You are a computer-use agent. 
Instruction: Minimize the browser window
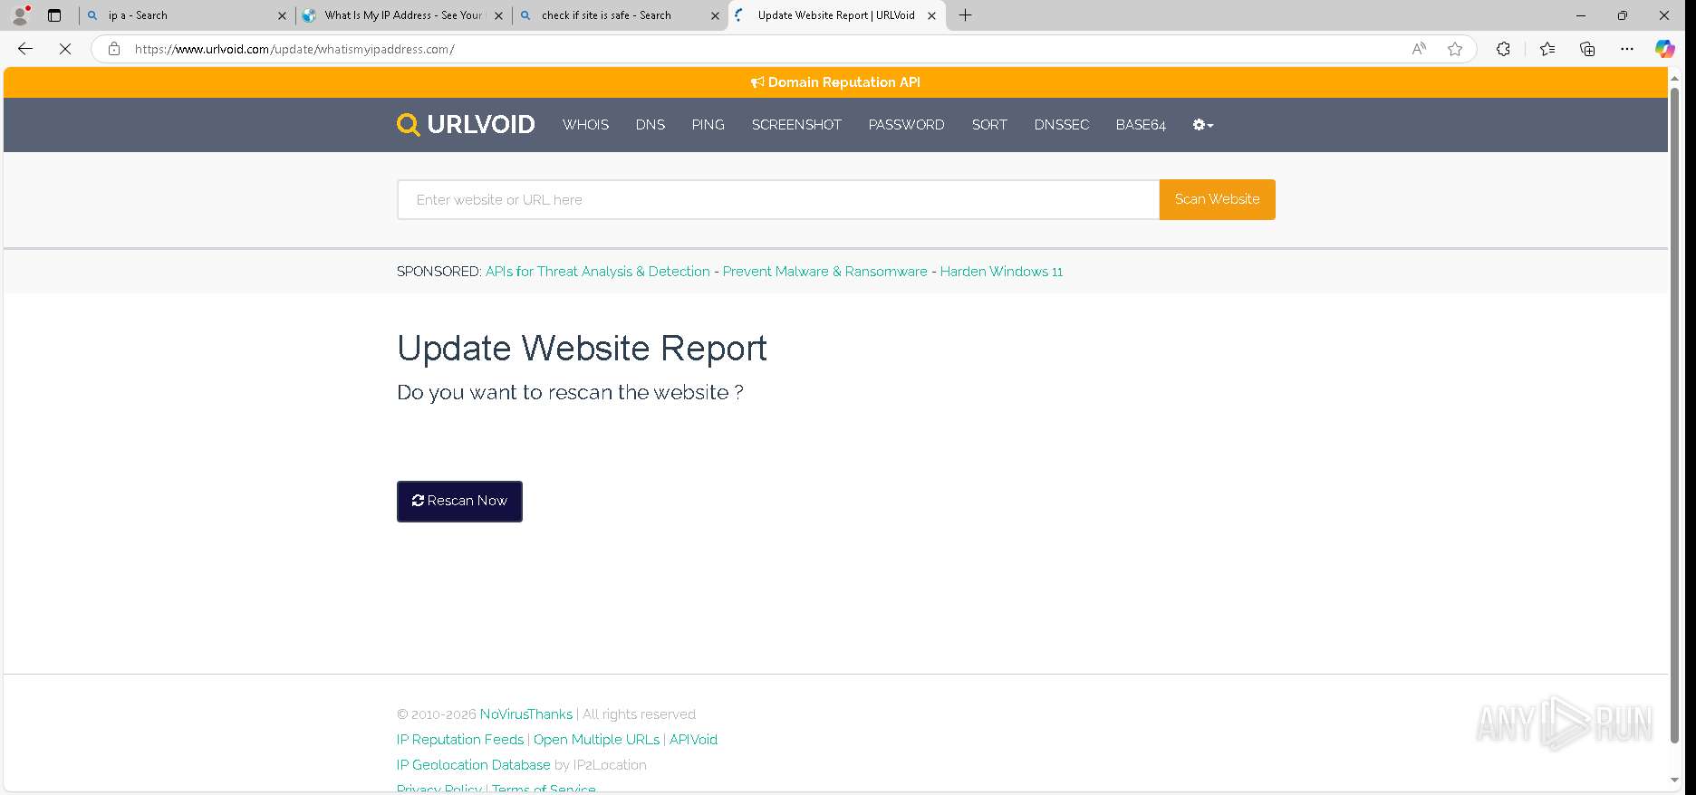tap(1581, 15)
